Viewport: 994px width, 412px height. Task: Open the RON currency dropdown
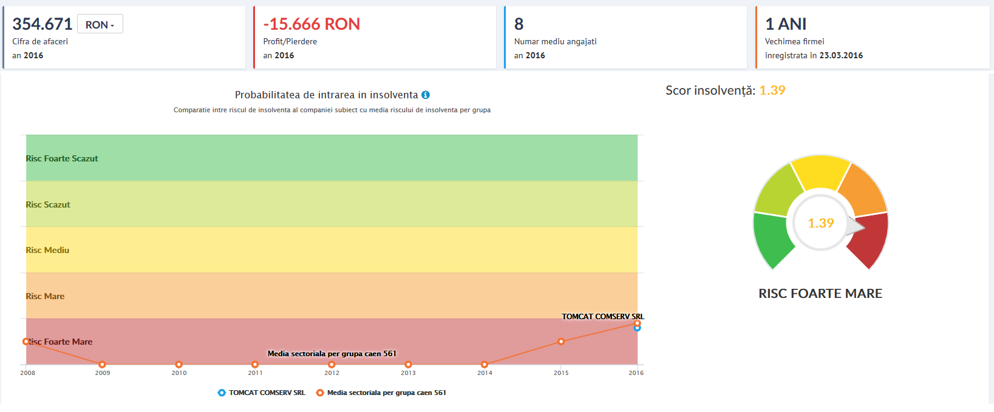click(100, 24)
